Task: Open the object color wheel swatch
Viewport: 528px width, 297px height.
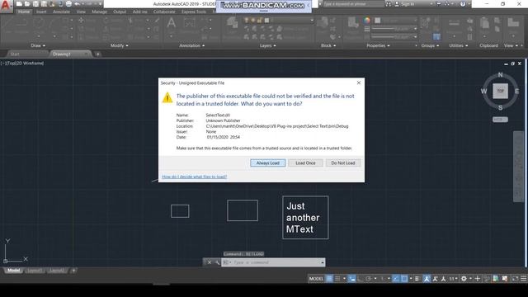Action: click(366, 21)
